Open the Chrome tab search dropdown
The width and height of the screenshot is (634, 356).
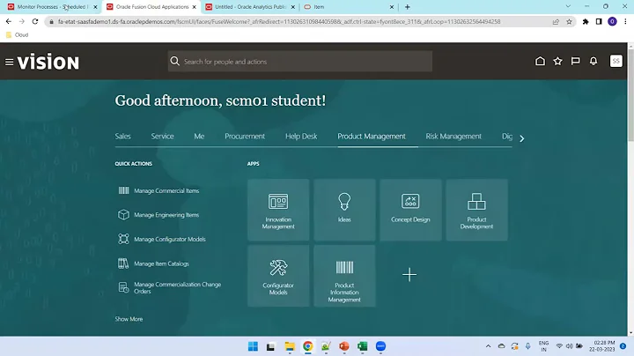(568, 6)
